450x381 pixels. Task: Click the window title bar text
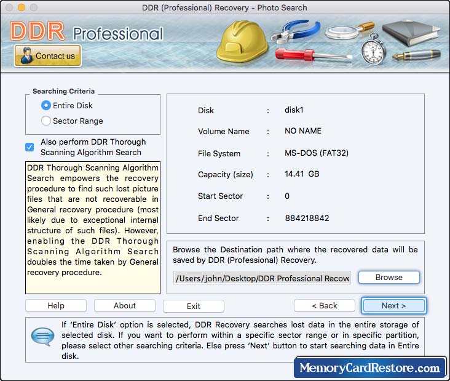pyautogui.click(x=224, y=7)
